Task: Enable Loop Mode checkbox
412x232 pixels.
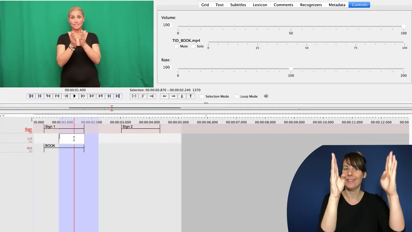Action: (237, 96)
